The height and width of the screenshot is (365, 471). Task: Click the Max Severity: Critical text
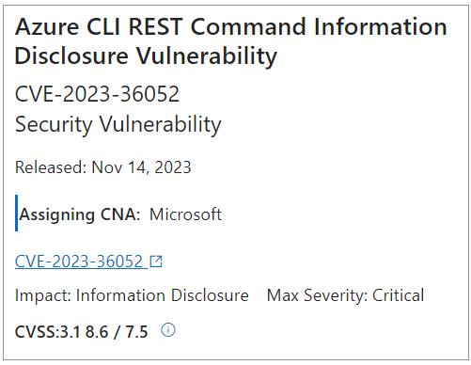pyautogui.click(x=345, y=295)
